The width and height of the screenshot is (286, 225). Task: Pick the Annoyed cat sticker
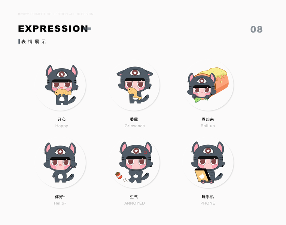(x=136, y=162)
